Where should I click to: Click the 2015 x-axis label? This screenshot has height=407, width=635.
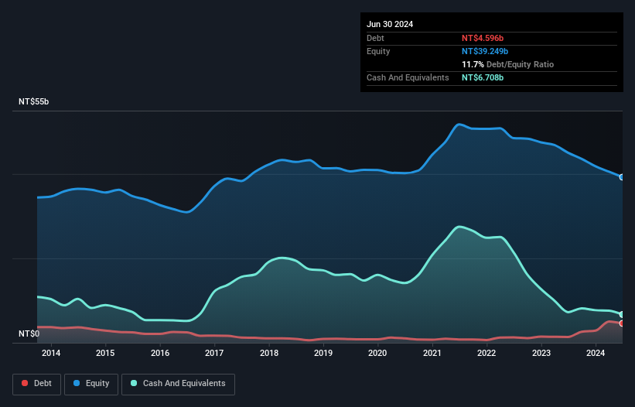pyautogui.click(x=105, y=353)
